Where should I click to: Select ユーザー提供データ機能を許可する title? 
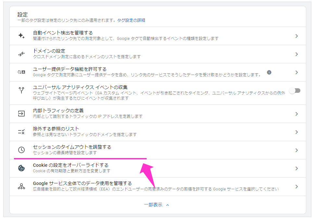click(x=70, y=69)
